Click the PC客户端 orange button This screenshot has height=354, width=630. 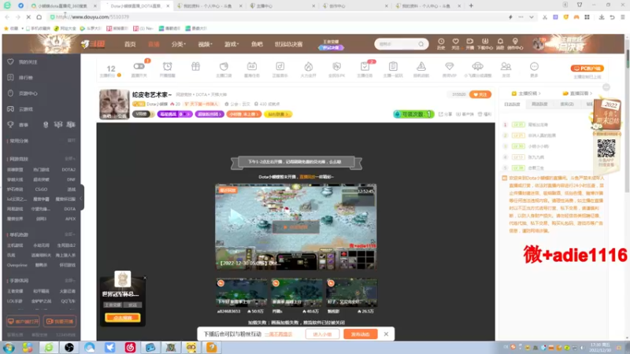coord(587,68)
